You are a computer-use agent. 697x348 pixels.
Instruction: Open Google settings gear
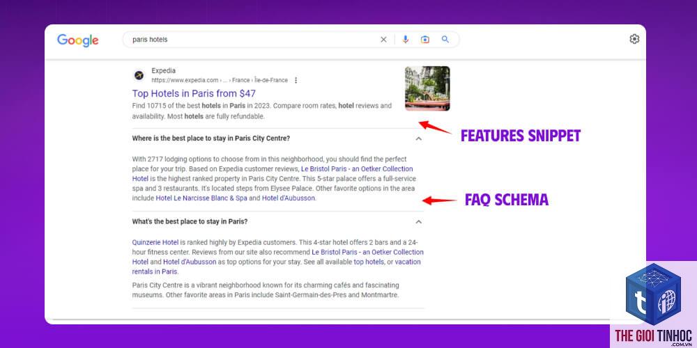click(634, 39)
